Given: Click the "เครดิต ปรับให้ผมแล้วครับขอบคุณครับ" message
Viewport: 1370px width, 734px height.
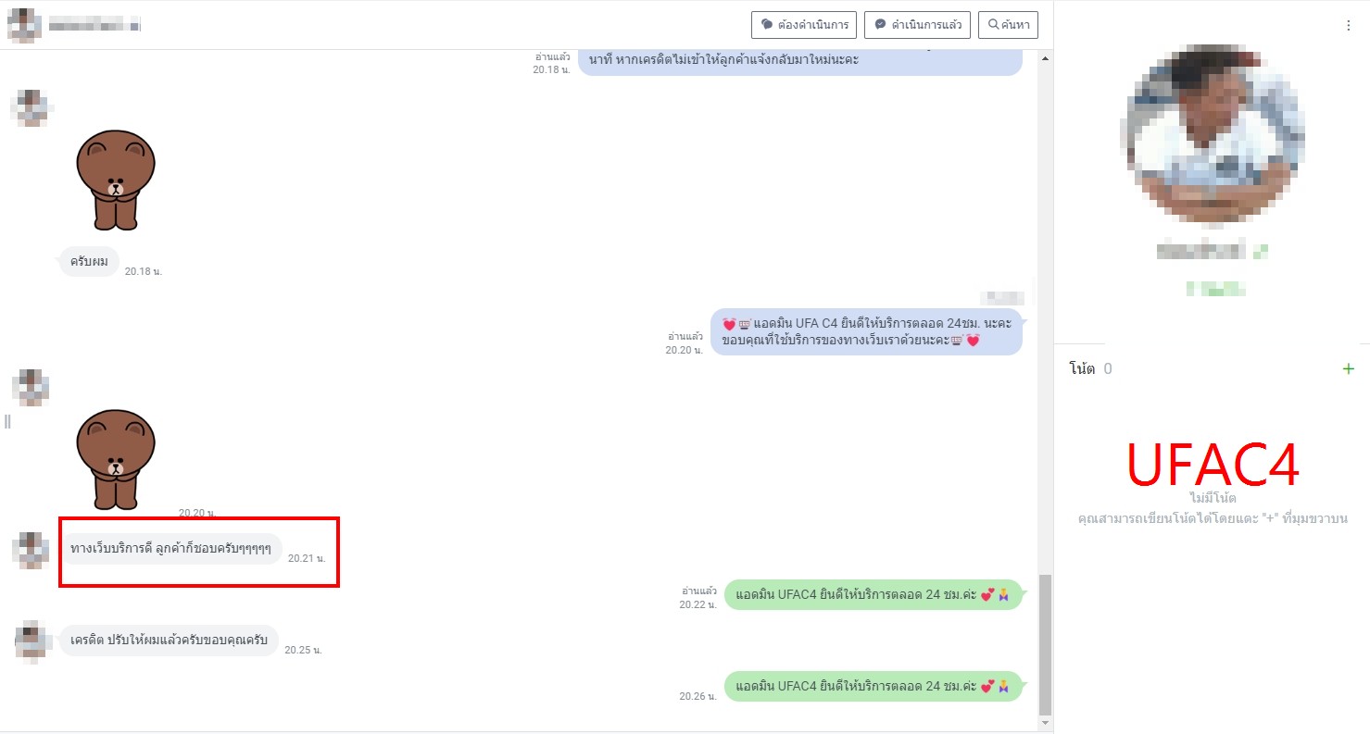Looking at the screenshot, I should point(169,641).
